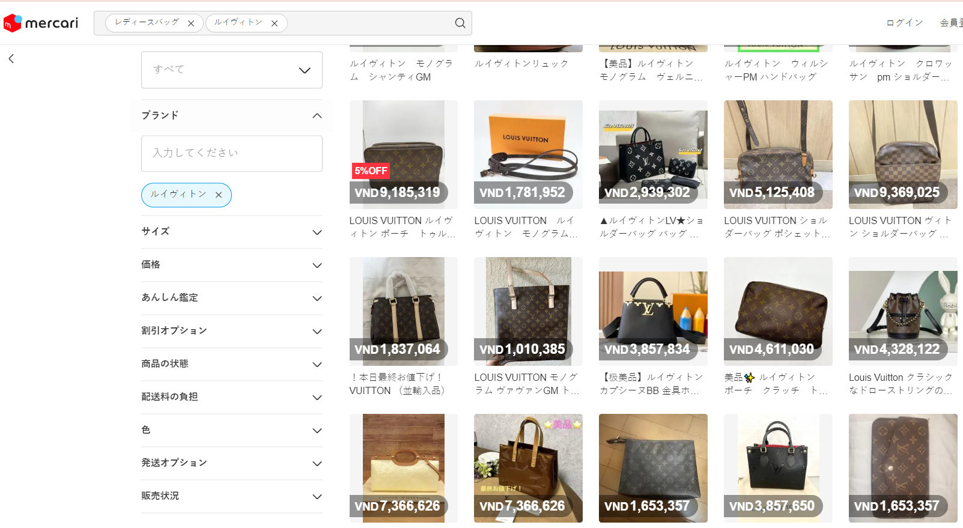Expand the 価格 filter
Image resolution: width=963 pixels, height=528 pixels.
tap(232, 265)
